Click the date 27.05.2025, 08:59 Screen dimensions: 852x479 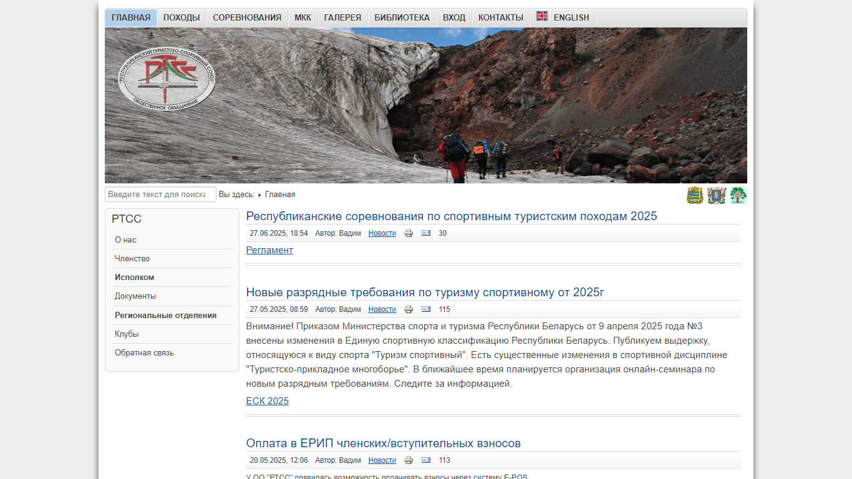click(x=279, y=309)
